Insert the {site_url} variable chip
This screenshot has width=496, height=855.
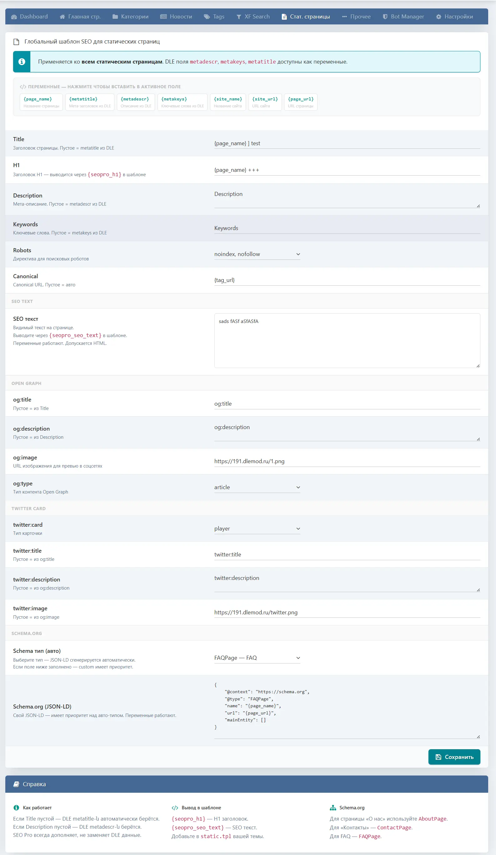pos(265,102)
